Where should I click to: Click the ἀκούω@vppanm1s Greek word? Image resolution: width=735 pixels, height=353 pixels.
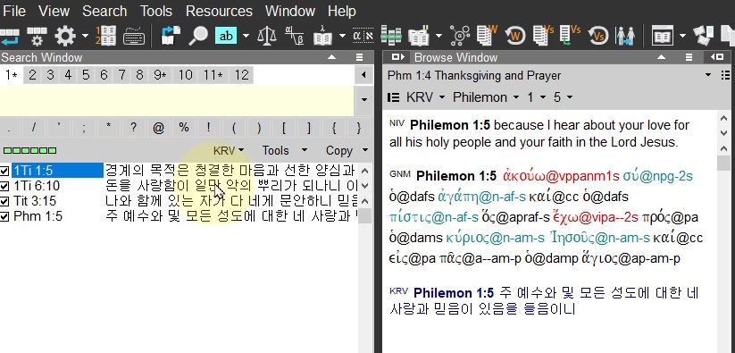pos(561,176)
